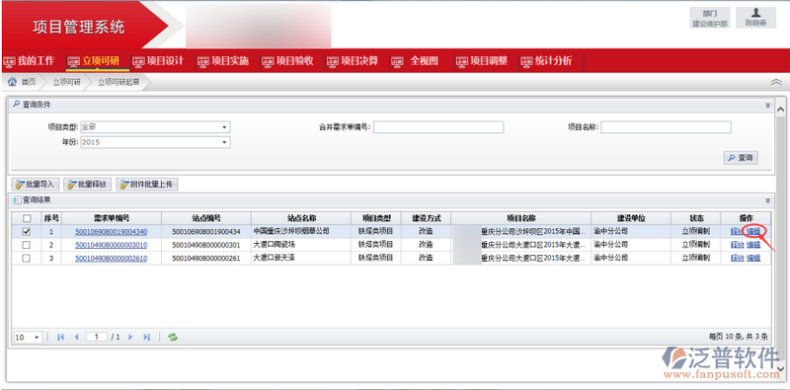The height and width of the screenshot is (390, 790).
Task: Go to previous page arrow icon
Action: pyautogui.click(x=77, y=337)
